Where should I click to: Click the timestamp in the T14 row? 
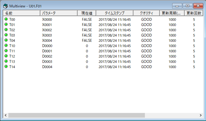tap(115, 67)
